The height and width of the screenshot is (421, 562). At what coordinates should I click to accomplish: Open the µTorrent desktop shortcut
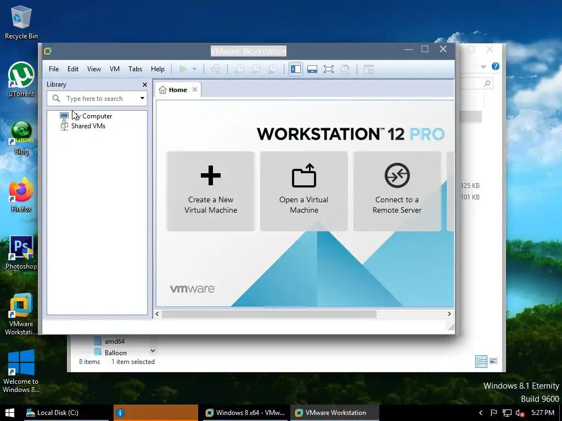tap(21, 79)
